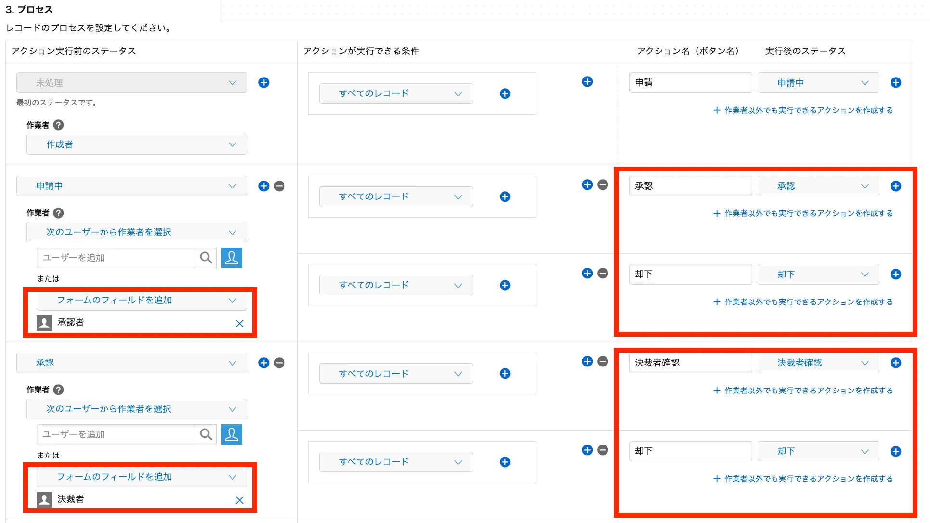Click the 却下 action name field in 承認 section
This screenshot has height=523, width=930.
(x=690, y=451)
